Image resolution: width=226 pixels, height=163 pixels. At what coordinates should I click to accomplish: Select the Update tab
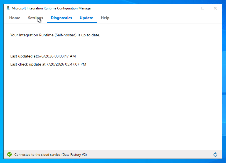(86, 18)
